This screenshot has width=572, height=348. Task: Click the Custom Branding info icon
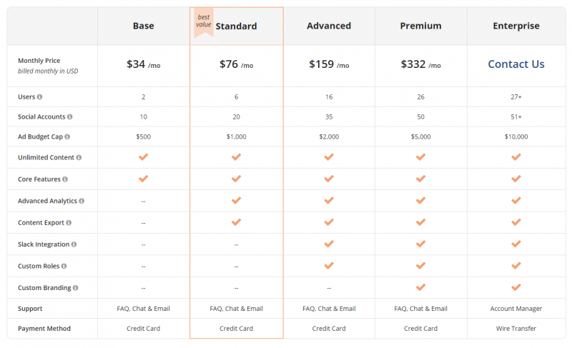coord(76,287)
